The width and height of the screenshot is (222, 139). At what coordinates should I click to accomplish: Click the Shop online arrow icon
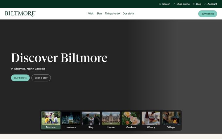coord(174,4)
